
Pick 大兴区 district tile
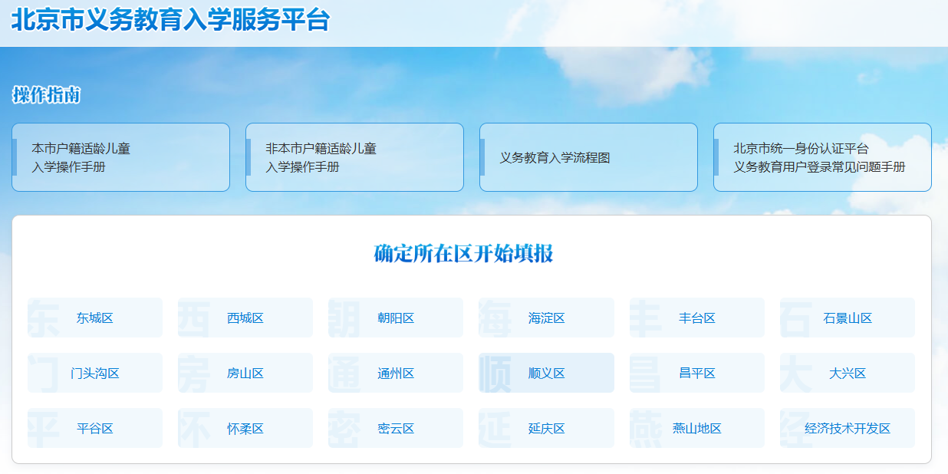[x=848, y=373]
